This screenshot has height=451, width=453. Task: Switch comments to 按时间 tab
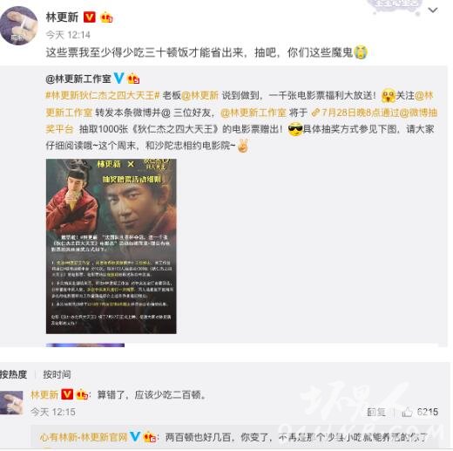(x=57, y=374)
